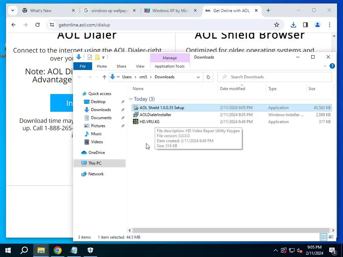Viewport: 343px width, 257px height.
Task: Open the Share ribbon tab
Action: pyautogui.click(x=121, y=66)
